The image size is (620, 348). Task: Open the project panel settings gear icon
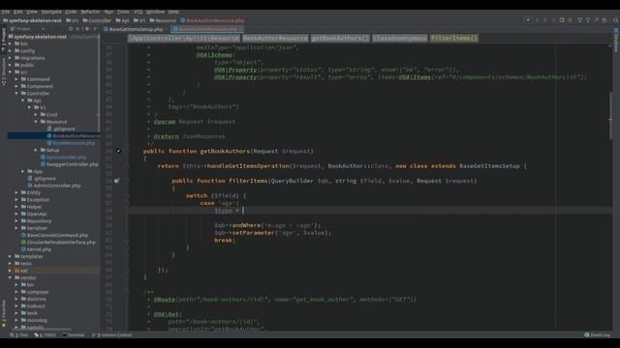click(87, 29)
